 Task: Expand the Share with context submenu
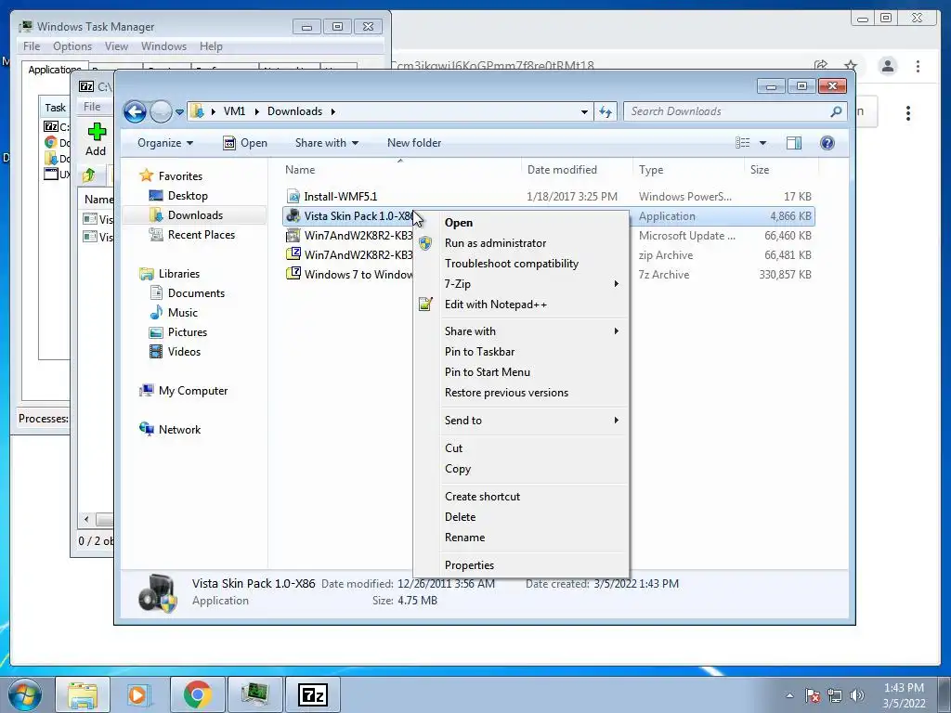(520, 331)
